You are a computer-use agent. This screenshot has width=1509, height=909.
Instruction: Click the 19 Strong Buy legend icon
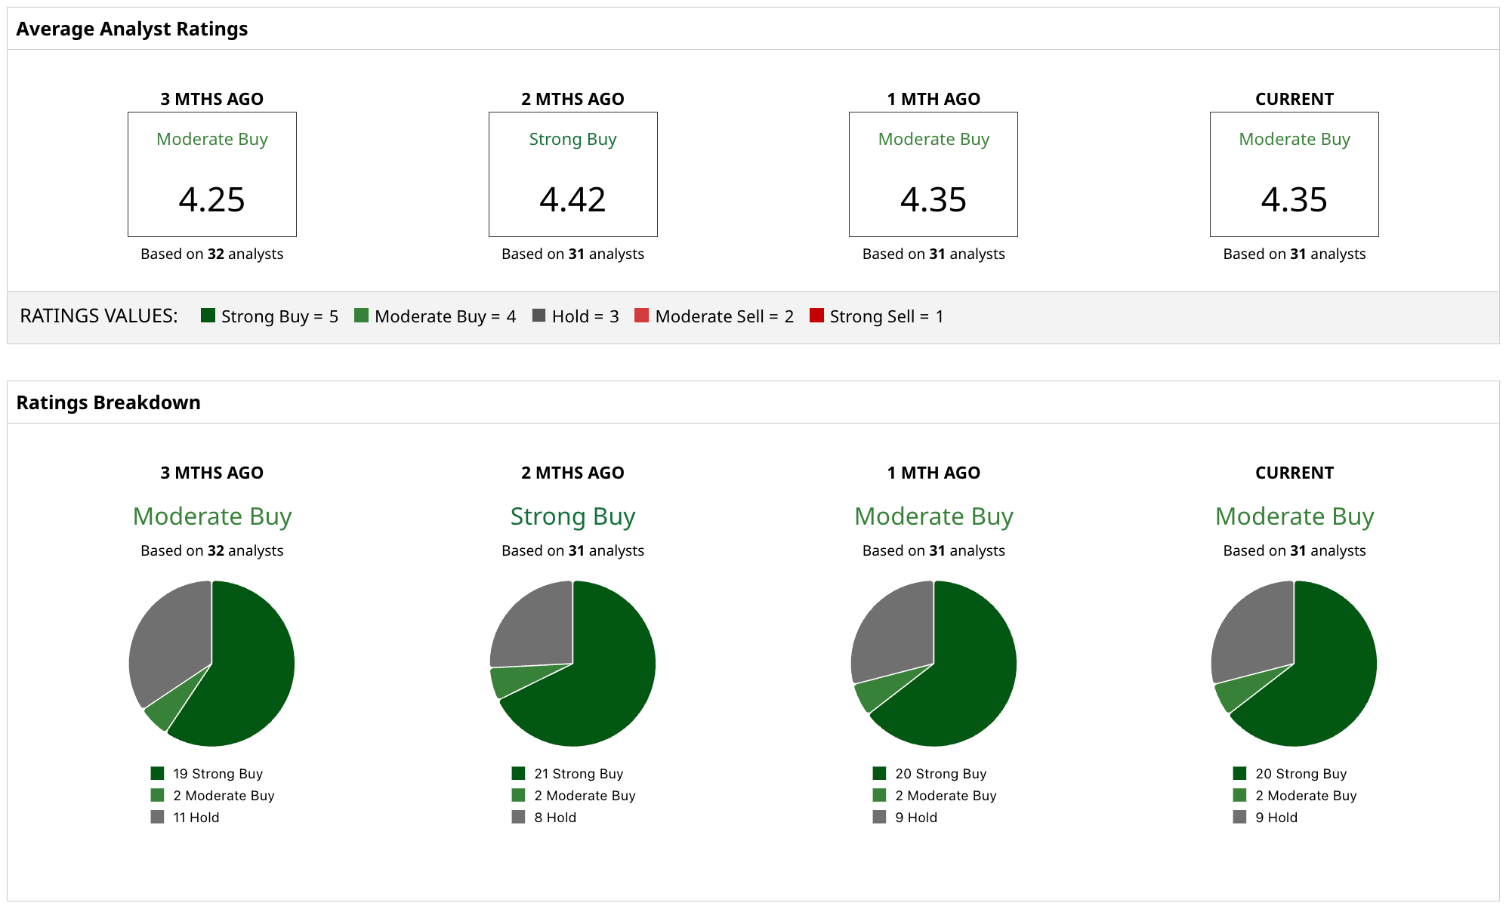(158, 773)
